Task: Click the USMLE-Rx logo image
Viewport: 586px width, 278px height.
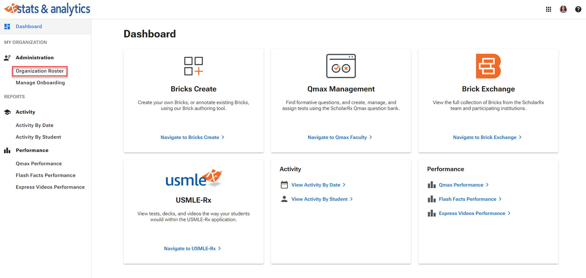Action: tap(194, 178)
